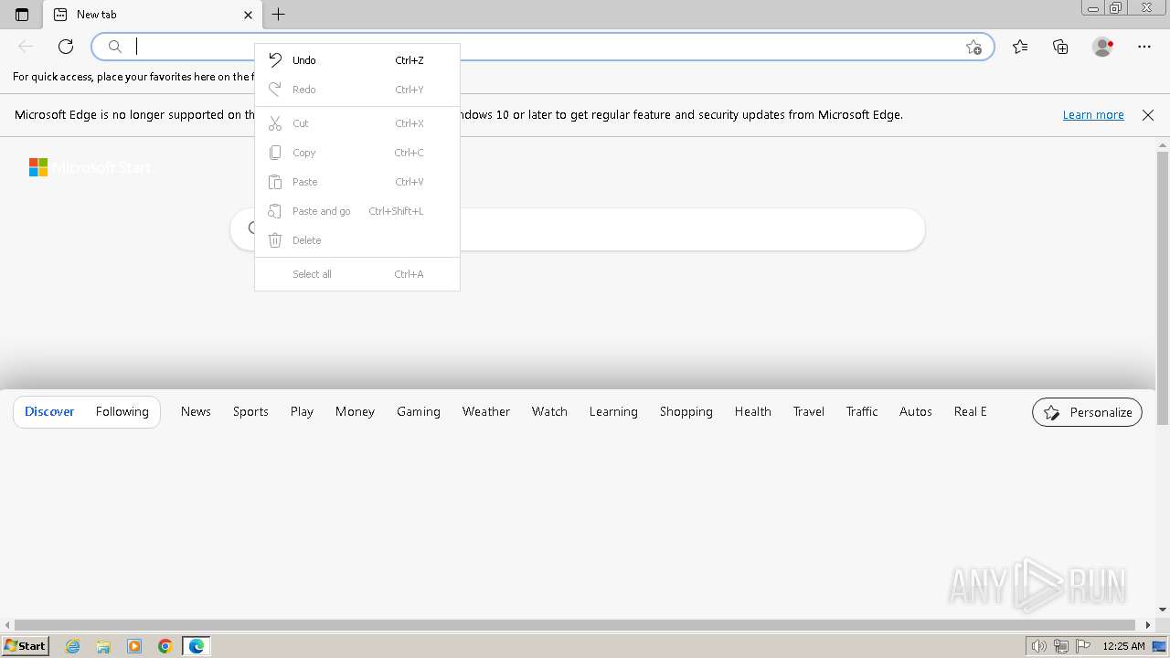Open the Gaming category
Image resolution: width=1170 pixels, height=658 pixels.
coord(419,412)
